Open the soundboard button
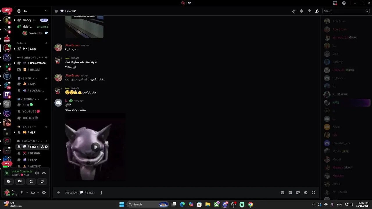 (x=42, y=181)
